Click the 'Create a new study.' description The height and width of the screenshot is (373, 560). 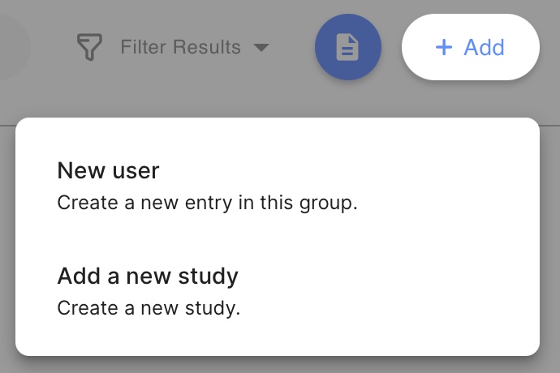click(149, 308)
